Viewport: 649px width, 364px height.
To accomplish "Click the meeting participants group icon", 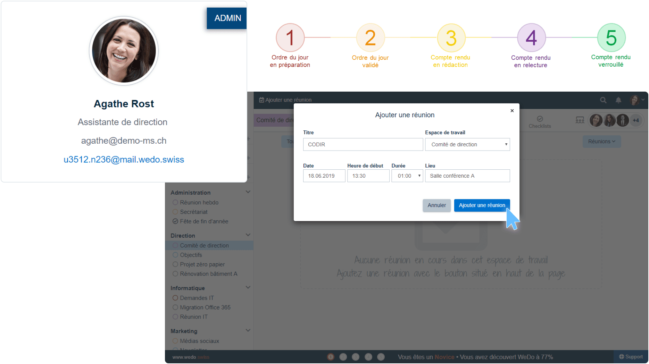I will [x=580, y=120].
